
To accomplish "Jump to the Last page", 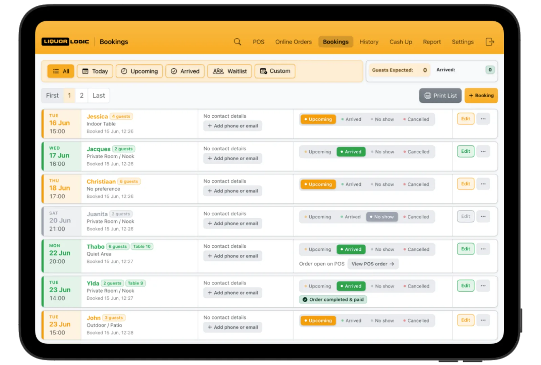I will pos(99,96).
